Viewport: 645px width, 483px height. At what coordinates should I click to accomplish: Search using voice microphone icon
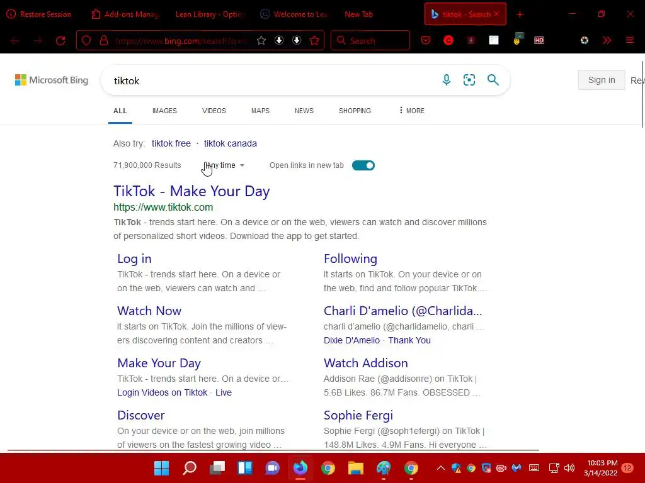tap(447, 80)
